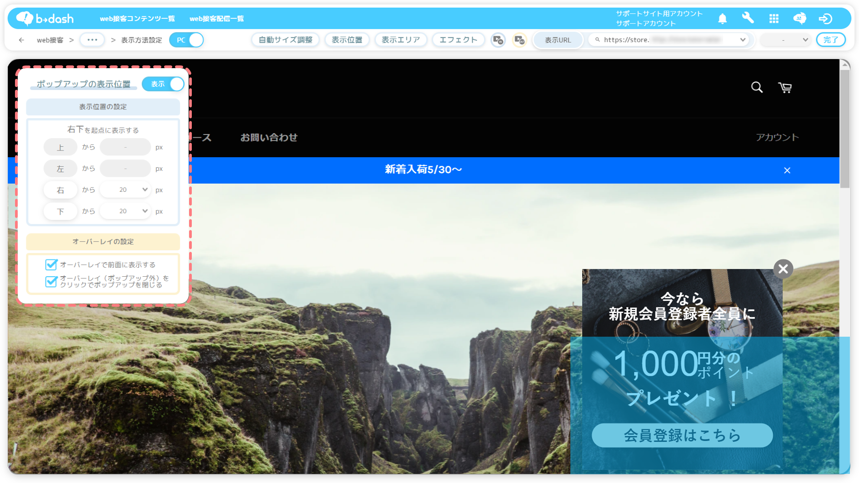
Task: Open the wrench settings icon
Action: 748,18
